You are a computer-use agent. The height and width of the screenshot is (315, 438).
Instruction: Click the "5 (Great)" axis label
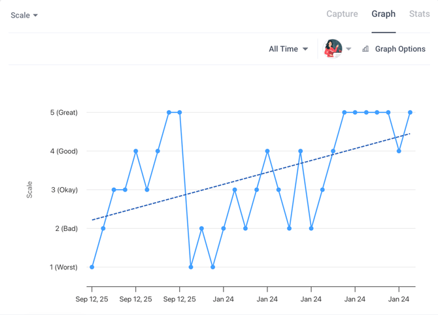63,113
